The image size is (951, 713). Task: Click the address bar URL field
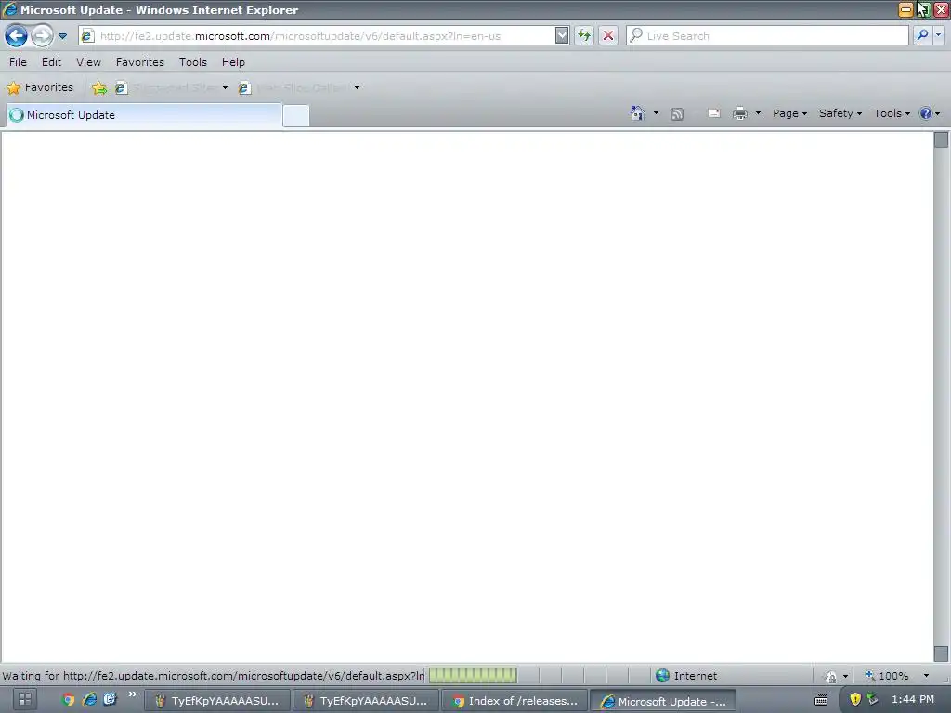coord(318,36)
